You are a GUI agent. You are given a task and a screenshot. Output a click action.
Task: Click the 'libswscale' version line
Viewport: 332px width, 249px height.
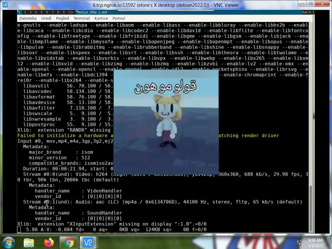(68, 113)
